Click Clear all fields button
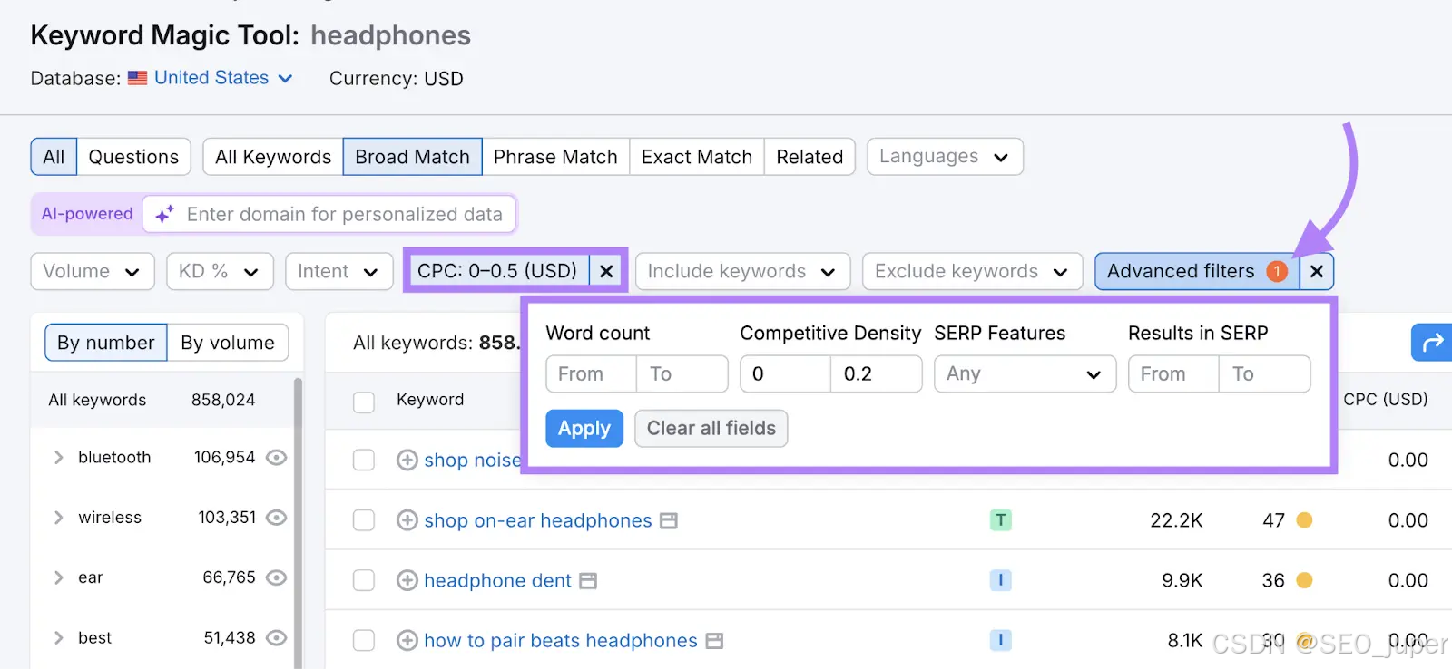 click(x=711, y=428)
